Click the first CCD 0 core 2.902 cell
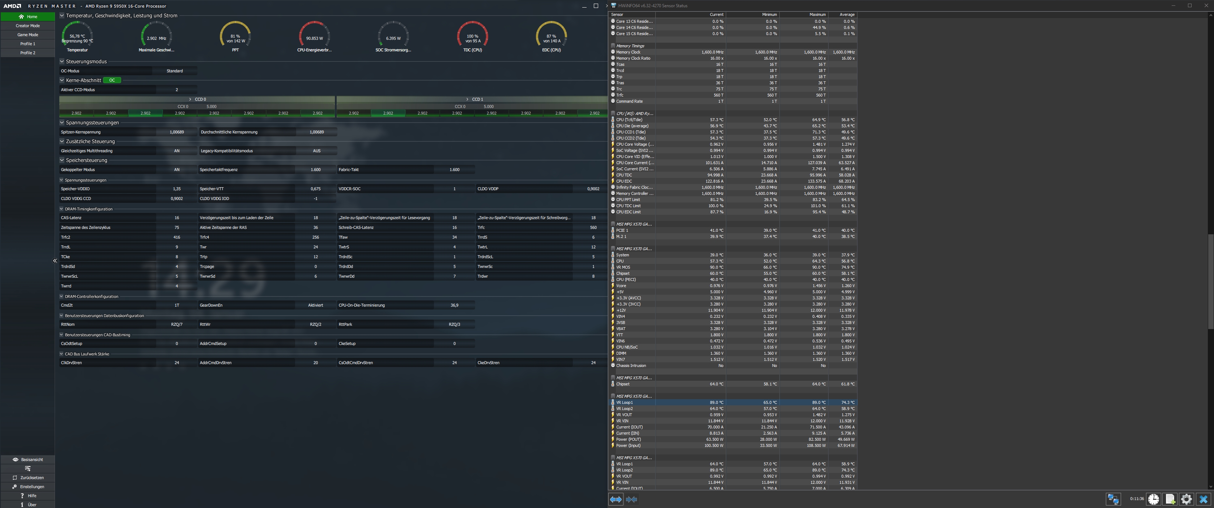This screenshot has width=1214, height=508. [76, 113]
